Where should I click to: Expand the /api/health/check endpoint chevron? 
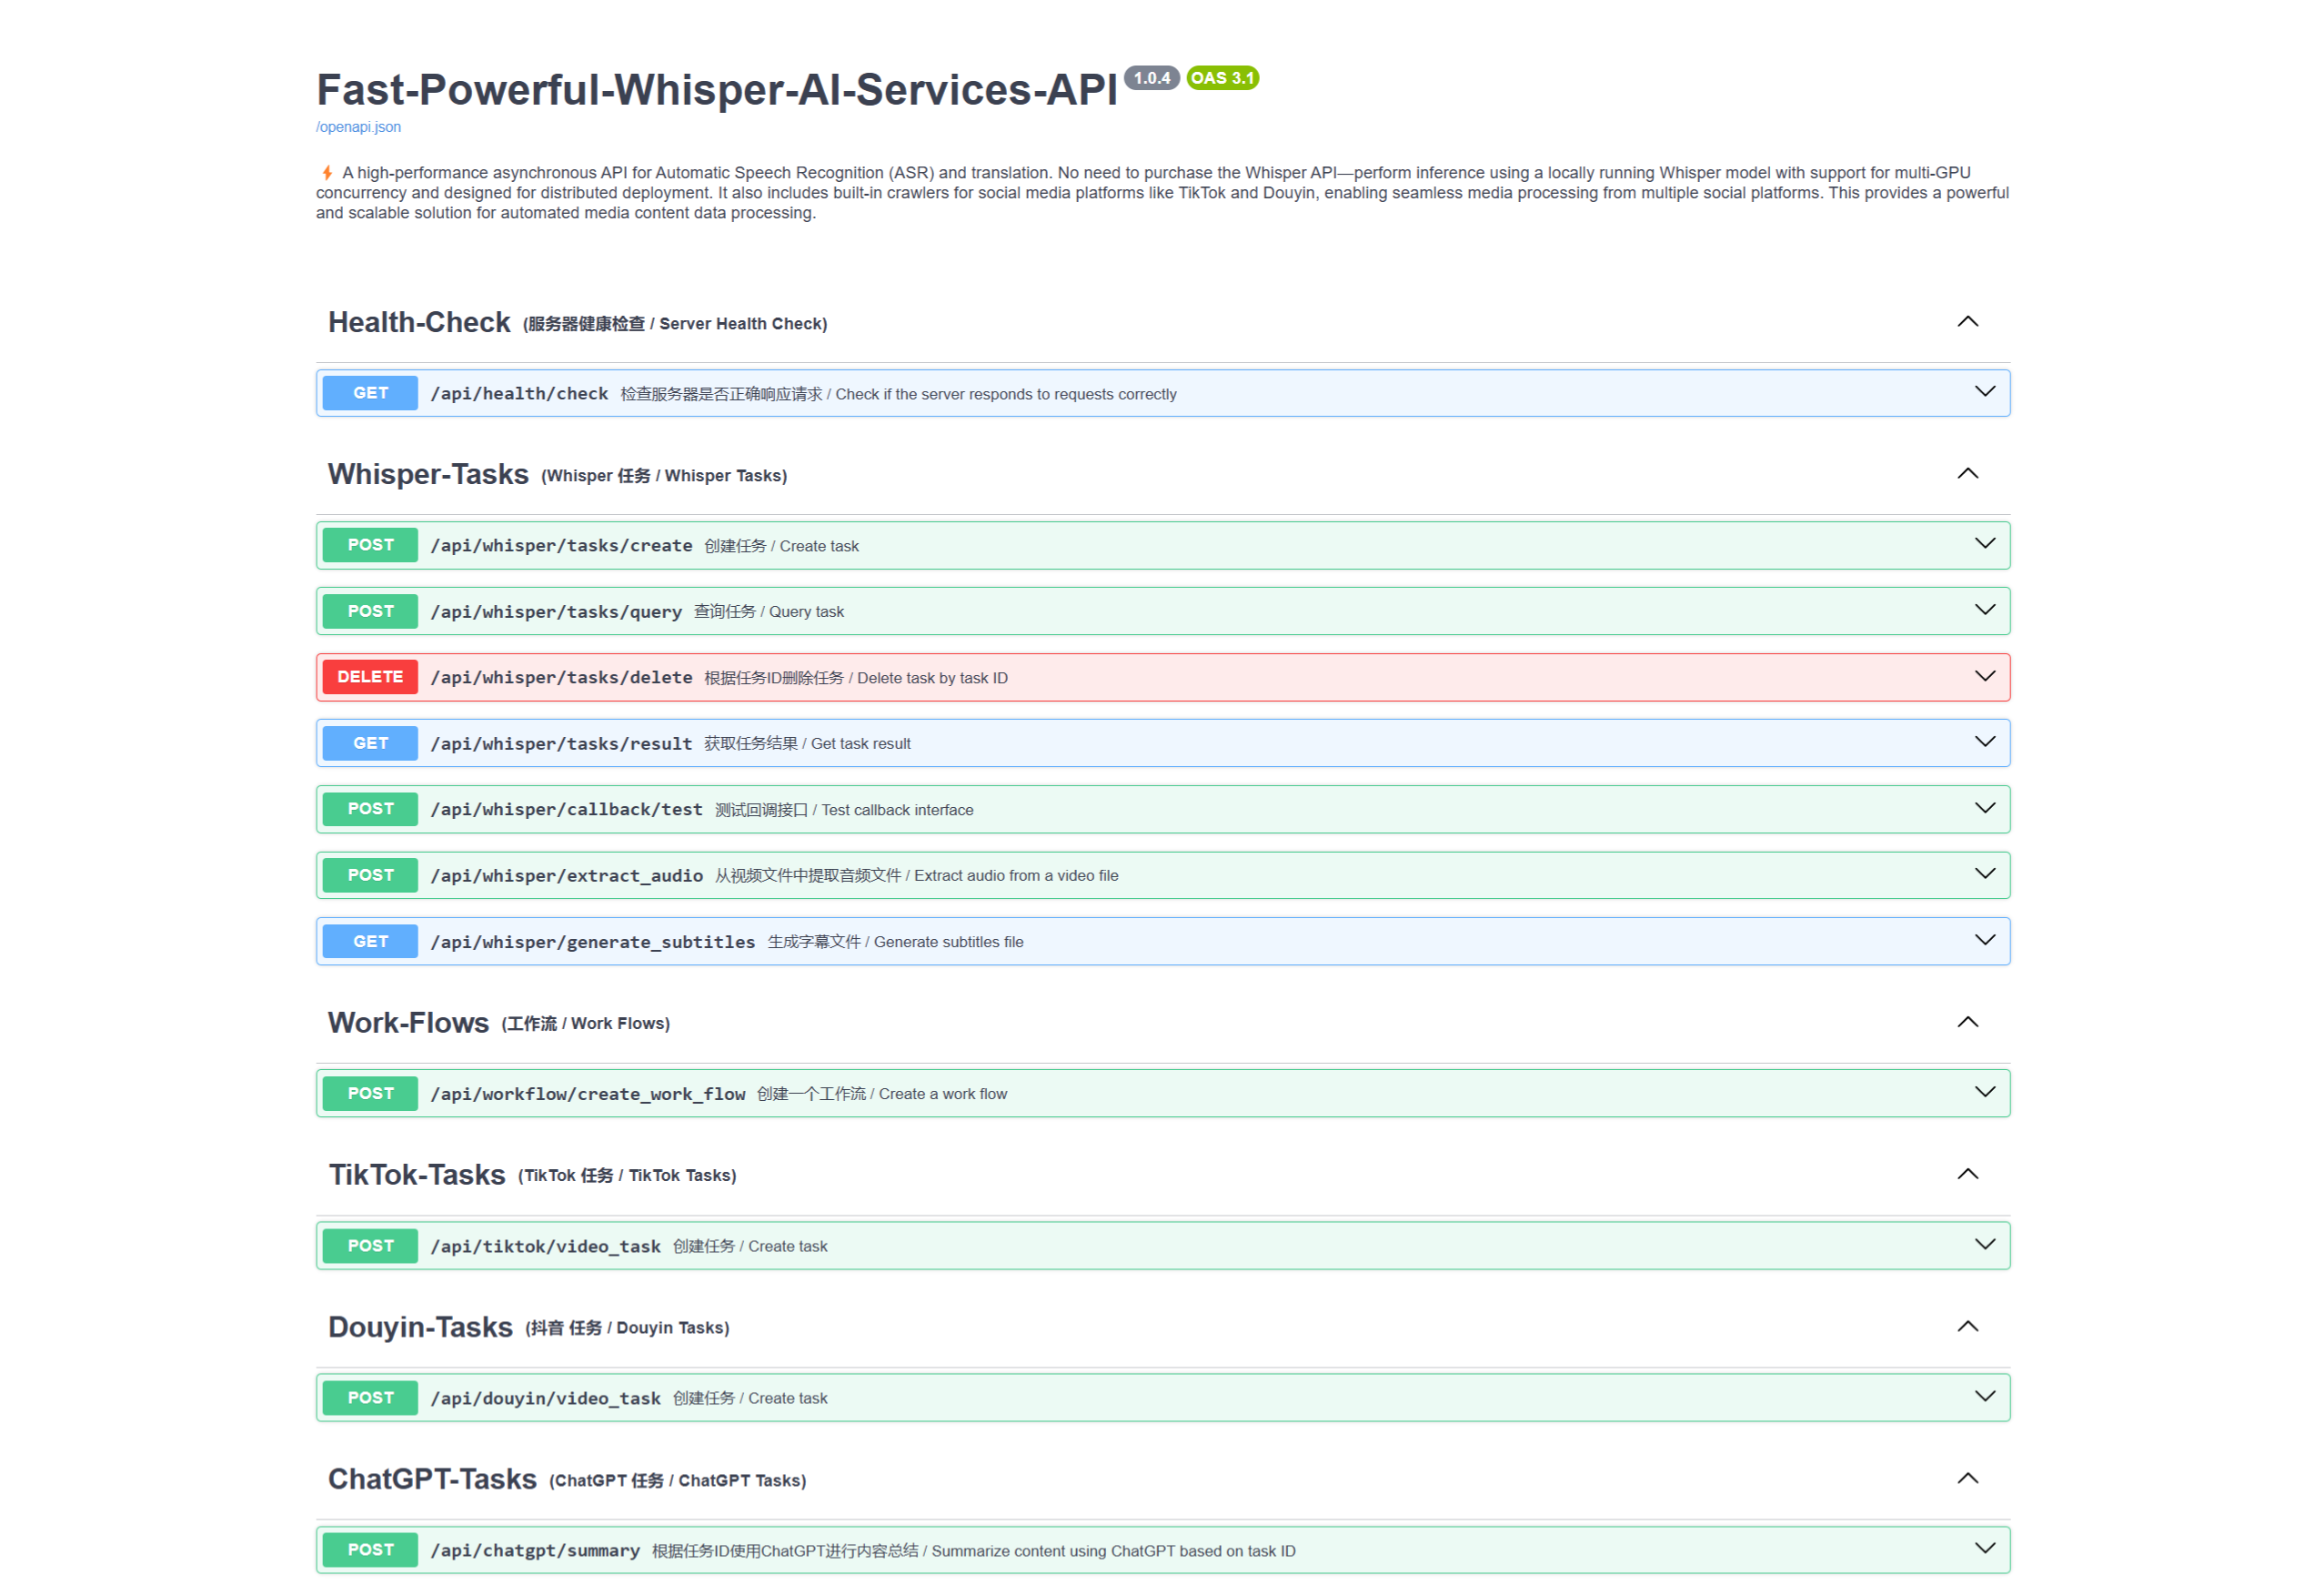[x=1984, y=393]
